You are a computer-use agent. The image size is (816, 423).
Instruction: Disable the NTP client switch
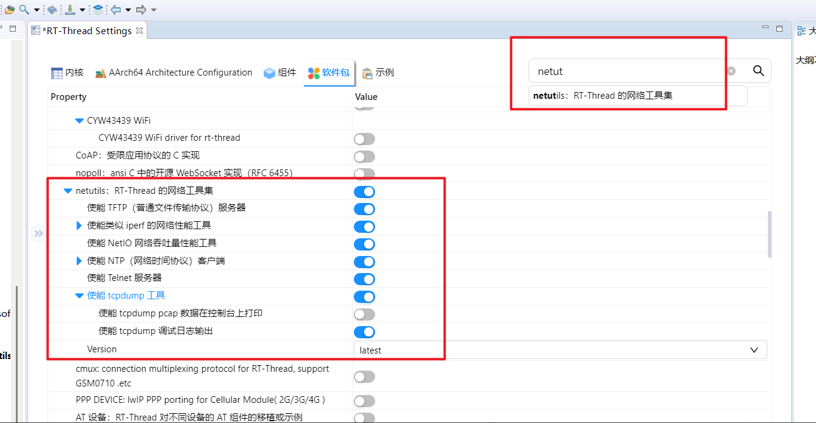(x=364, y=262)
